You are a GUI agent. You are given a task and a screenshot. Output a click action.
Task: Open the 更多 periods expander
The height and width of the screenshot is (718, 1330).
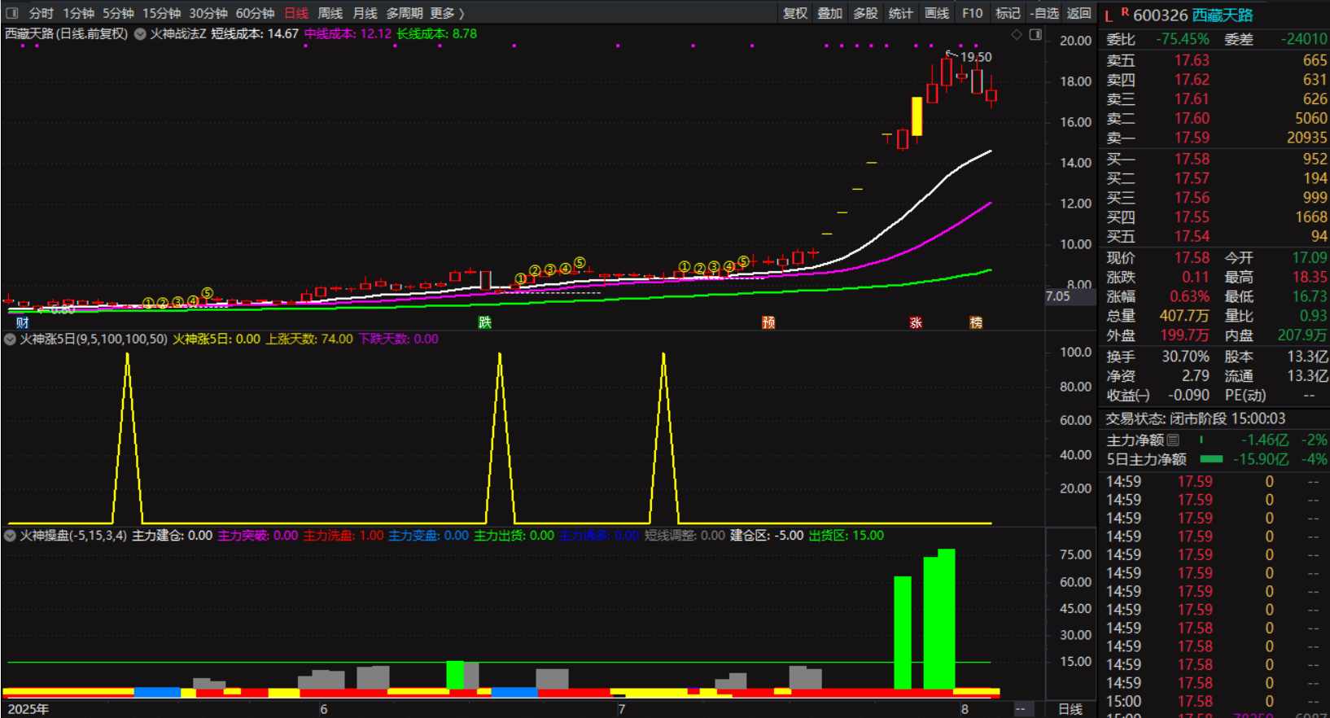pyautogui.click(x=447, y=13)
